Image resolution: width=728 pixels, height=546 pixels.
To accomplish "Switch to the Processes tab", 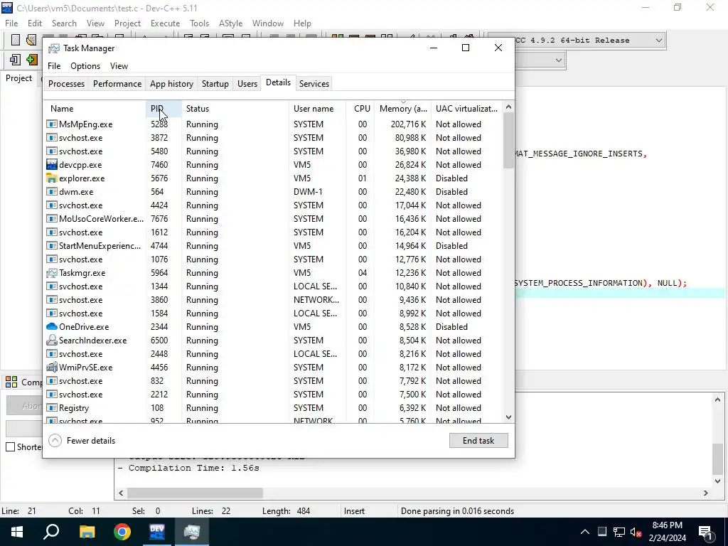I will 66,84.
